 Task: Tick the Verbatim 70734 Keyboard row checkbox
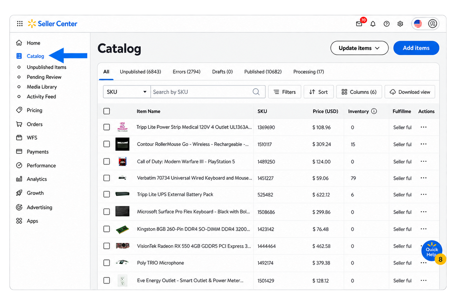(107, 178)
